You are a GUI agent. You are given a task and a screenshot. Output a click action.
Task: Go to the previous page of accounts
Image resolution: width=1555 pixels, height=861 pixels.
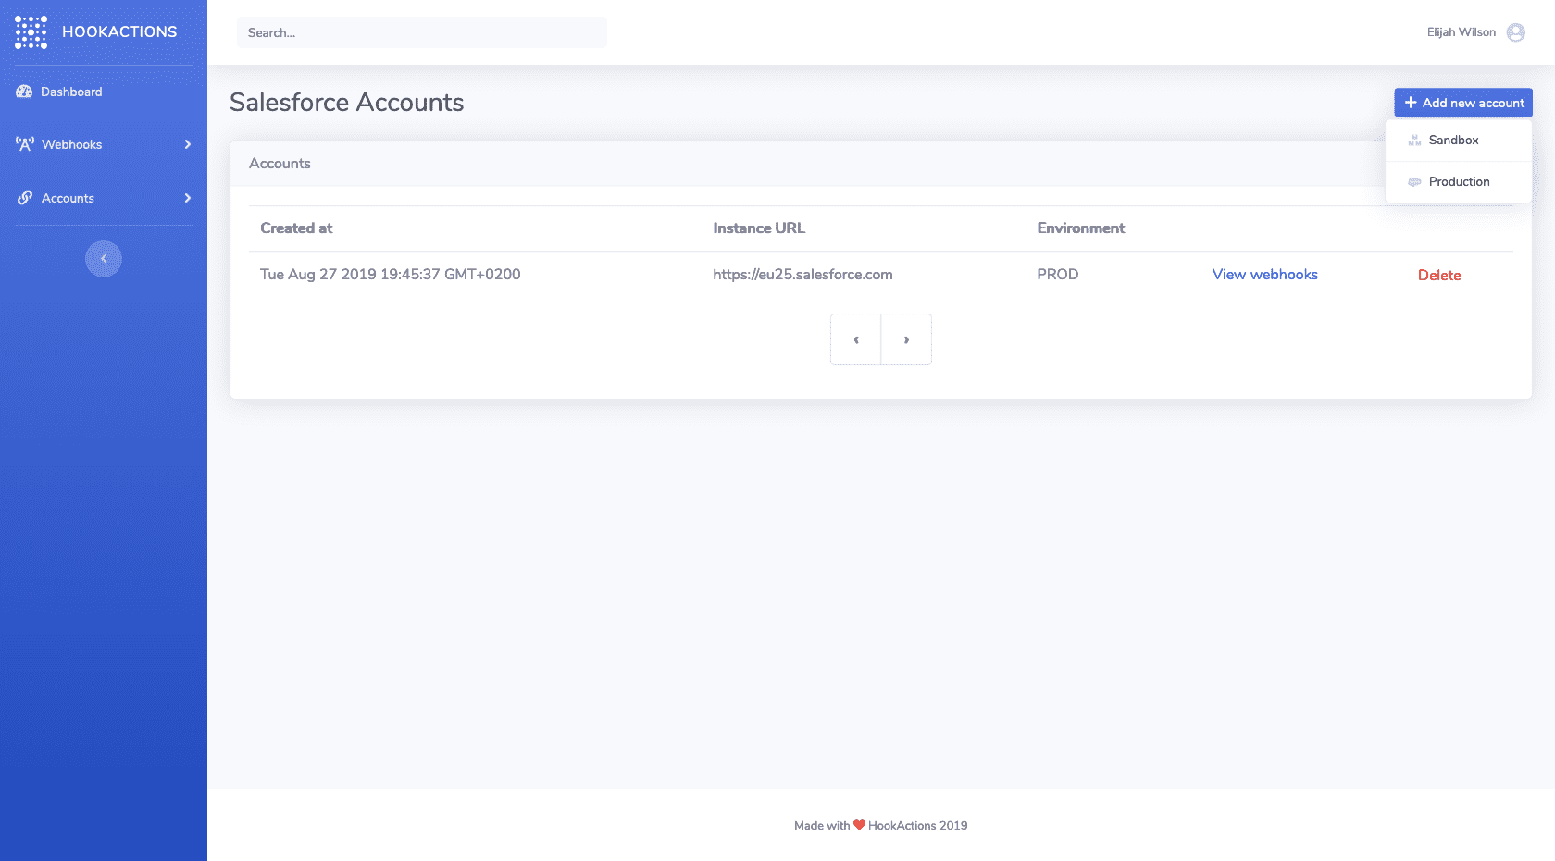856,339
